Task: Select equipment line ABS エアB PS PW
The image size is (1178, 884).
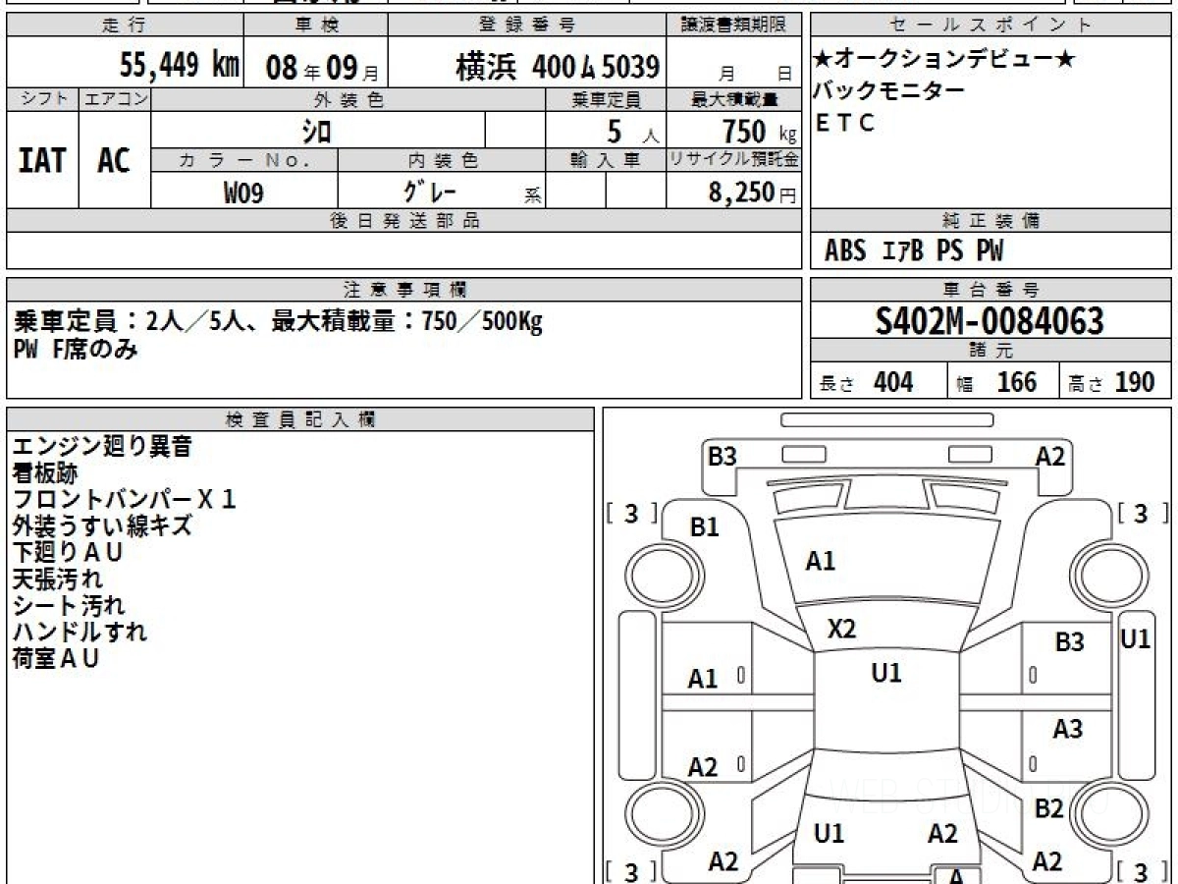Action: pos(914,251)
